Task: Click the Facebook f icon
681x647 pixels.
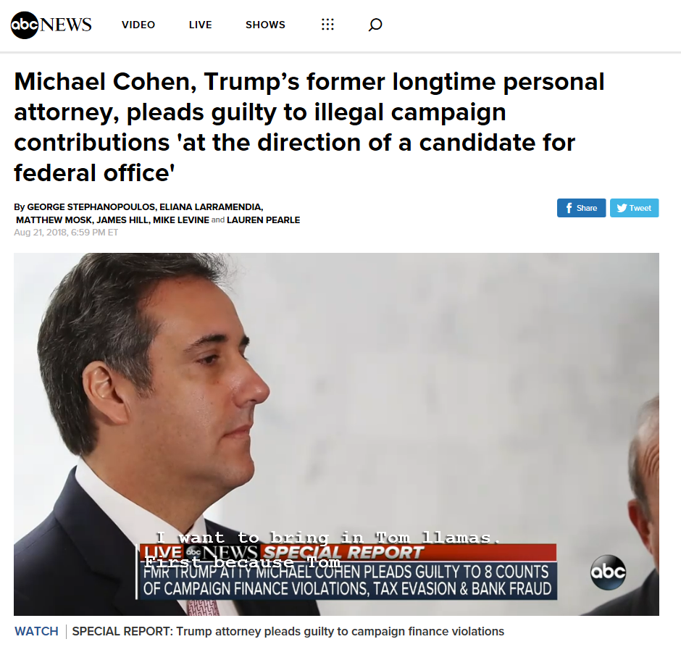Action: click(569, 208)
